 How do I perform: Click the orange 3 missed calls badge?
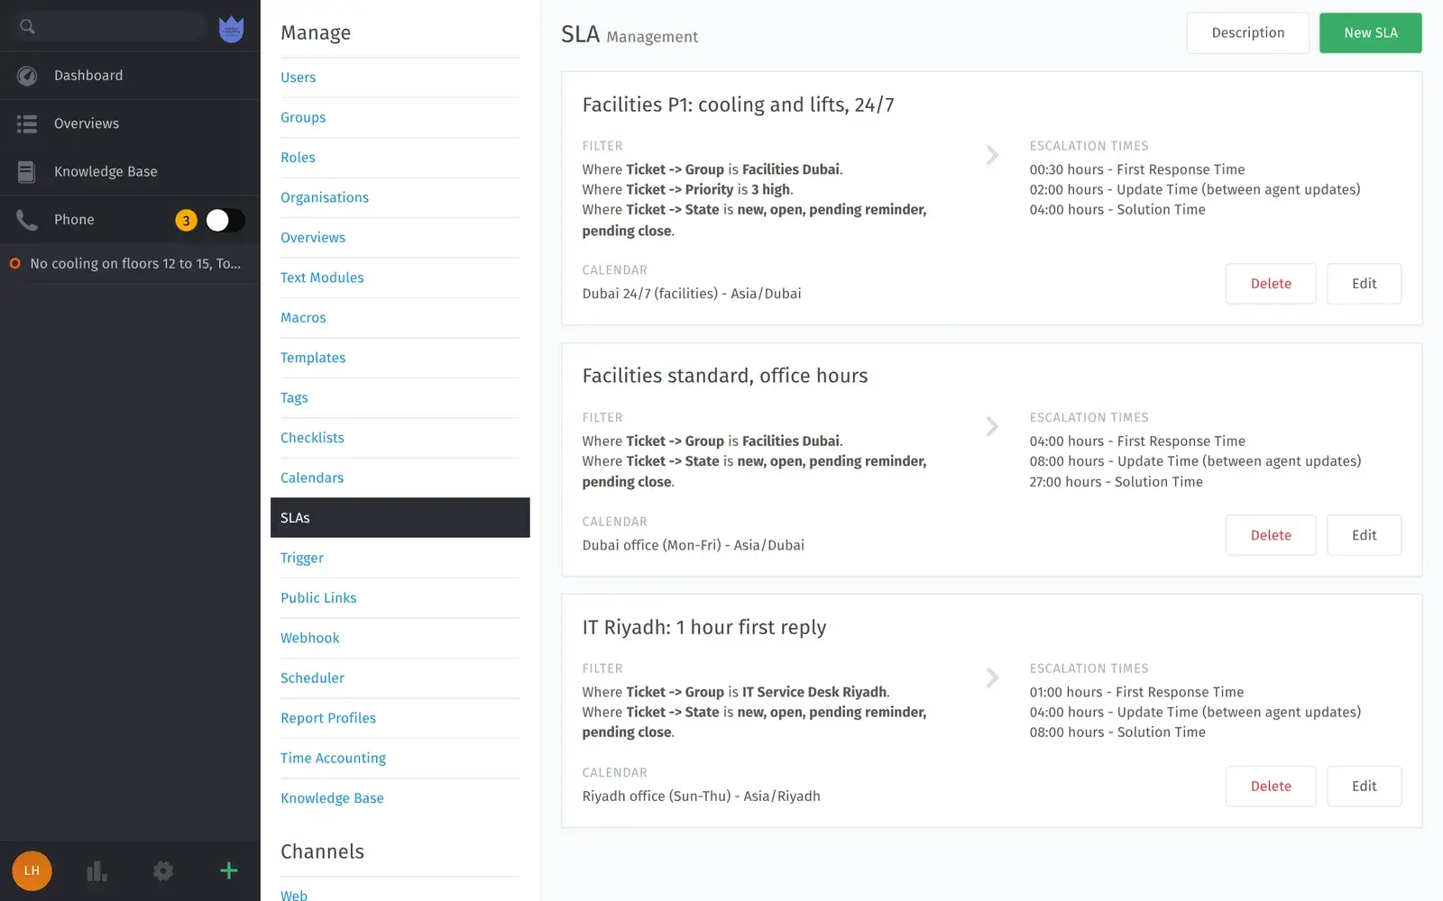click(x=186, y=220)
